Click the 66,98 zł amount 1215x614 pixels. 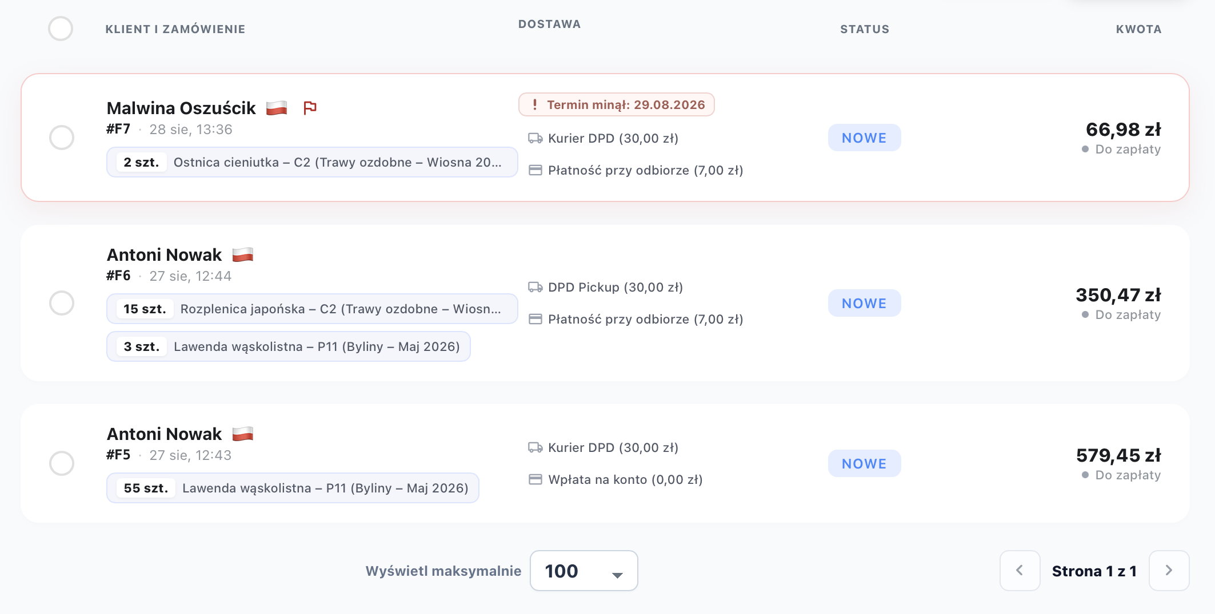point(1124,130)
